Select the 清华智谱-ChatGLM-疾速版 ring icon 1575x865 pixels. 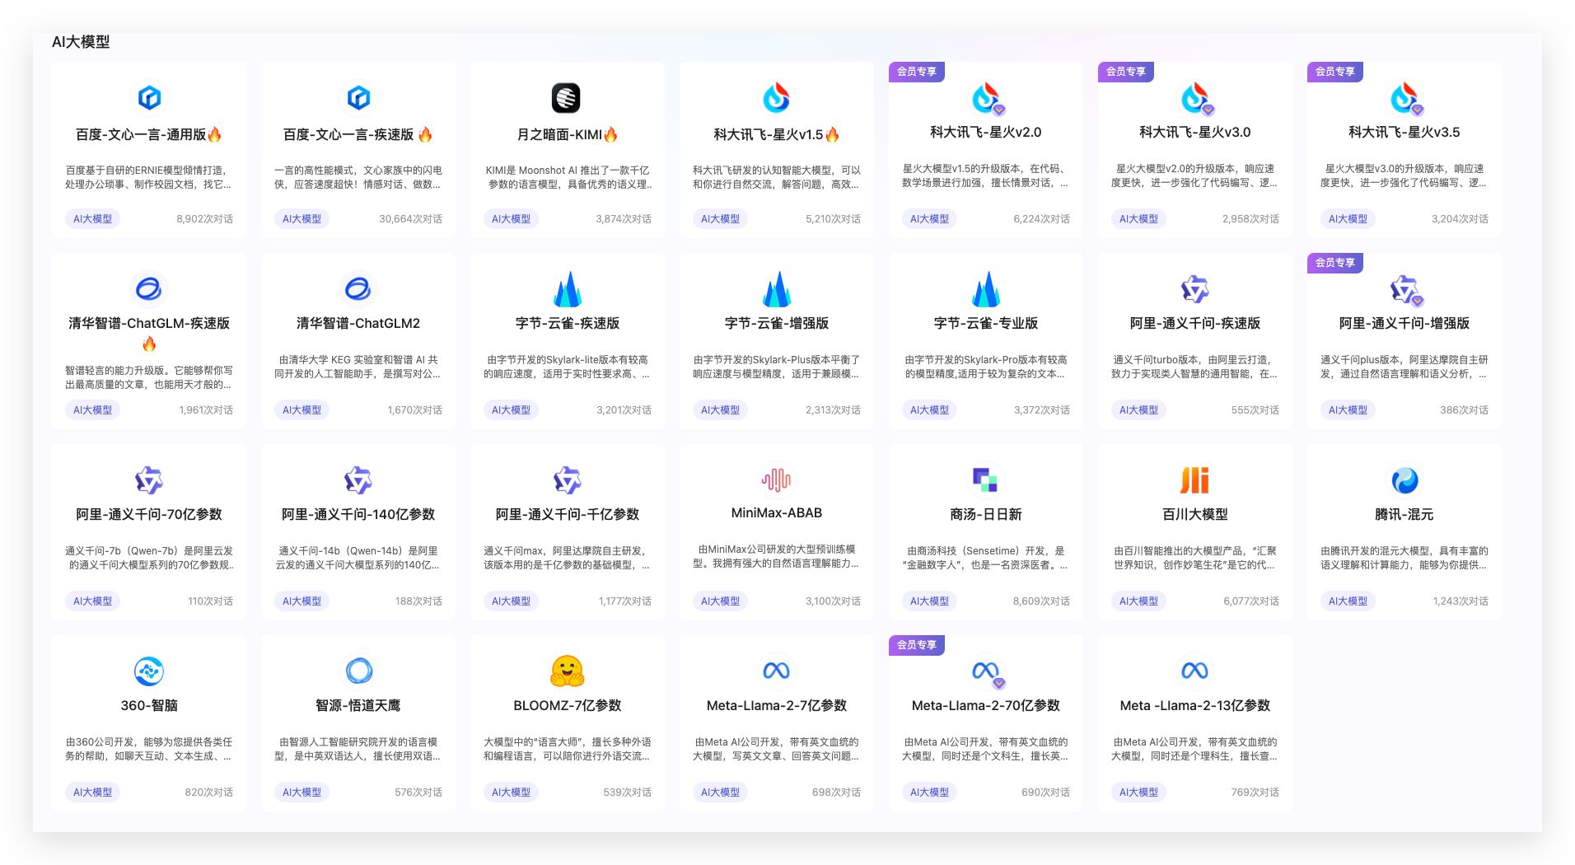point(149,289)
